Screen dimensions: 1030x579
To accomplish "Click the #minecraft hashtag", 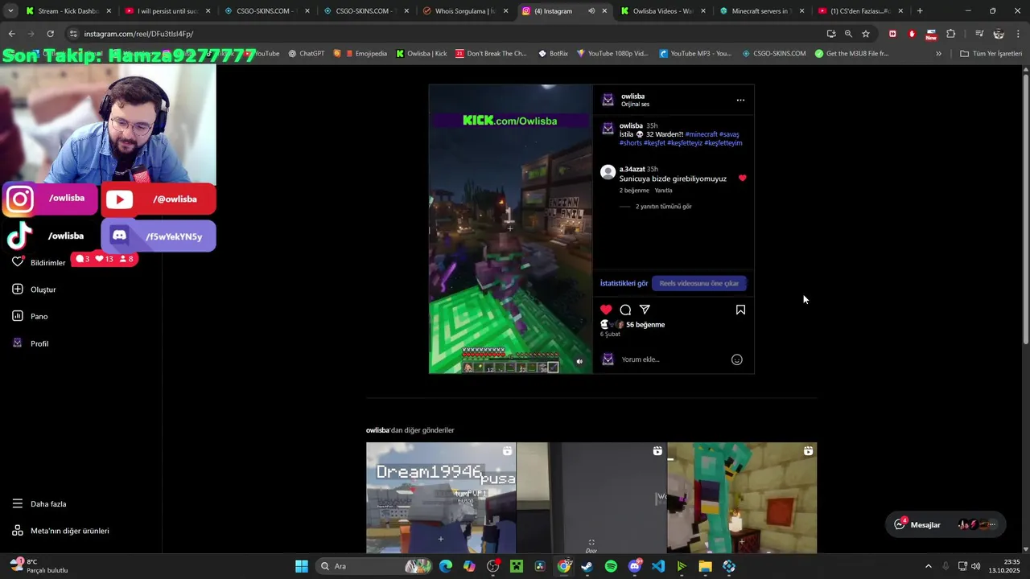I will (x=701, y=134).
